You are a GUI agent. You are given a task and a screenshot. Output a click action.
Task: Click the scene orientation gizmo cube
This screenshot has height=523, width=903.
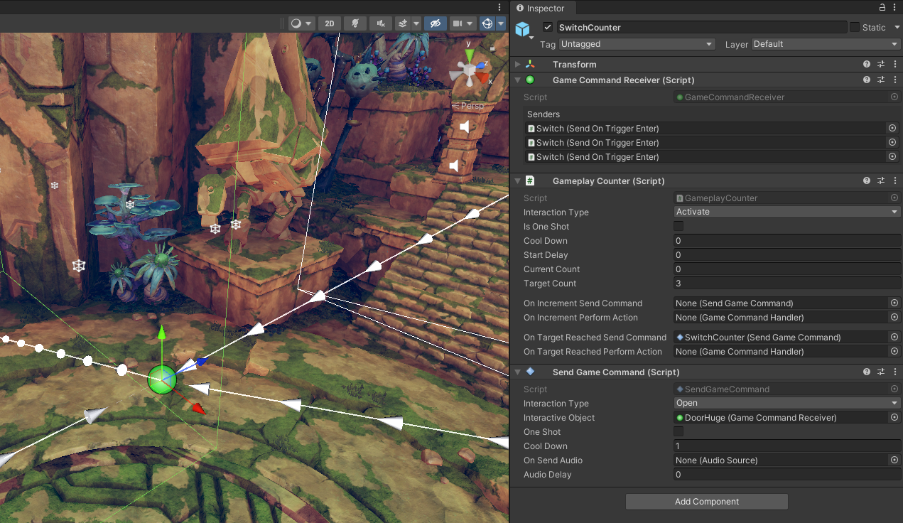[469, 70]
